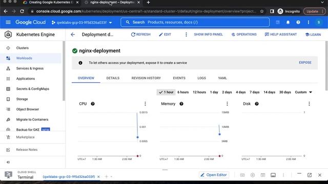
Task: Open Cloud Shell more options three-dot menu
Action: click(x=283, y=175)
